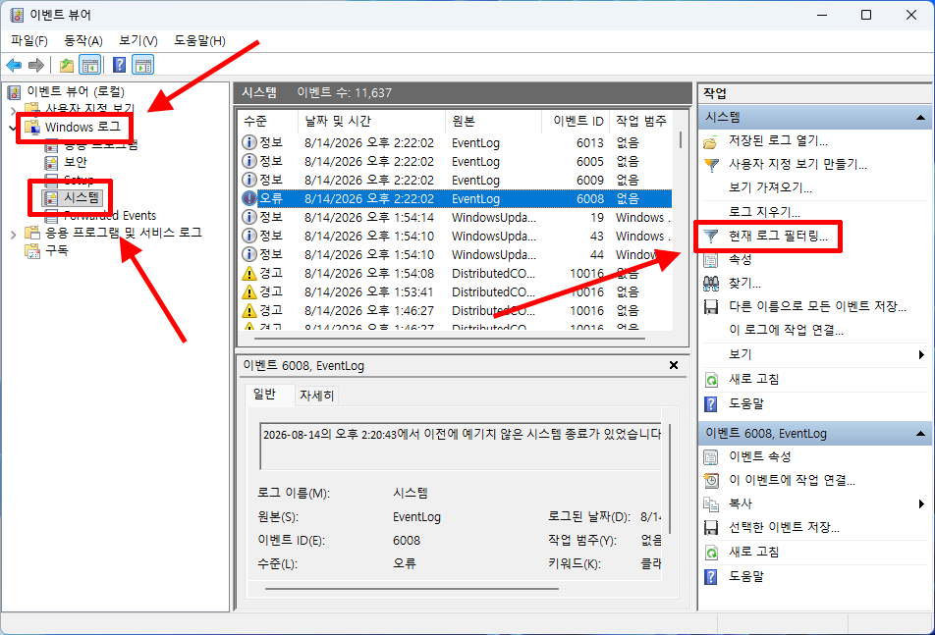Click the 복사 copy icon
The height and width of the screenshot is (635, 935).
711,503
